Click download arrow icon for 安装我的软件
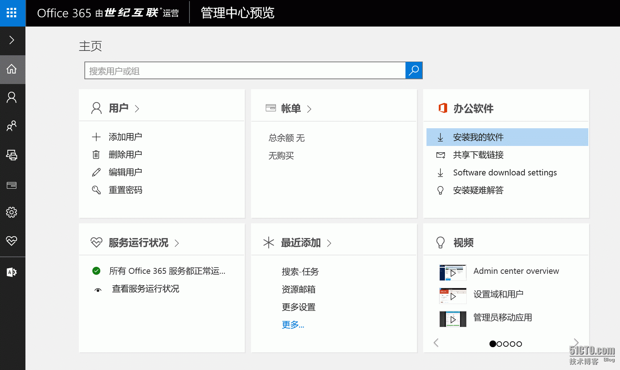The image size is (620, 370). [x=440, y=137]
